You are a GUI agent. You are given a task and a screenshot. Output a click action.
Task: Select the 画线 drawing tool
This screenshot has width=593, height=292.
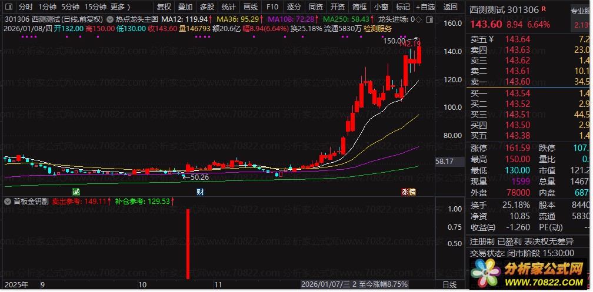[x=251, y=7]
